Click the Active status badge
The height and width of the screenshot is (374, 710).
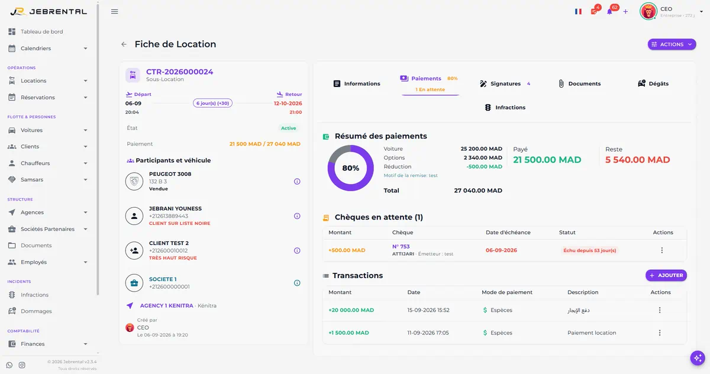point(289,128)
